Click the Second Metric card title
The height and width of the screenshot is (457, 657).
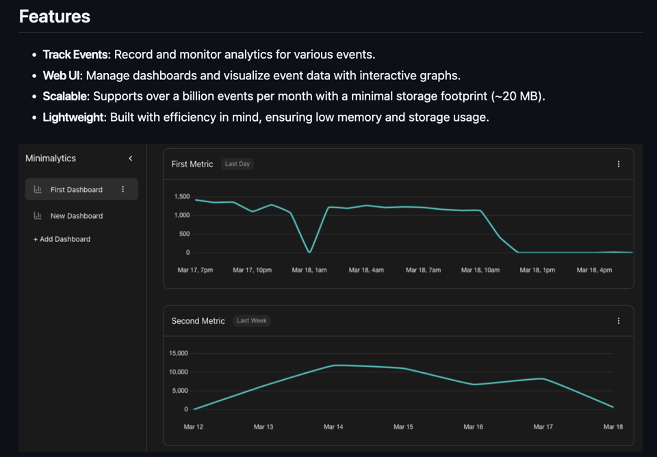[x=198, y=321]
